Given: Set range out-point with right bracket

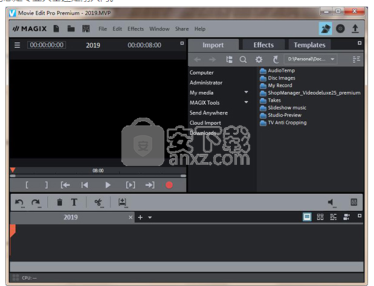Looking at the screenshot, I should pyautogui.click(x=47, y=185).
